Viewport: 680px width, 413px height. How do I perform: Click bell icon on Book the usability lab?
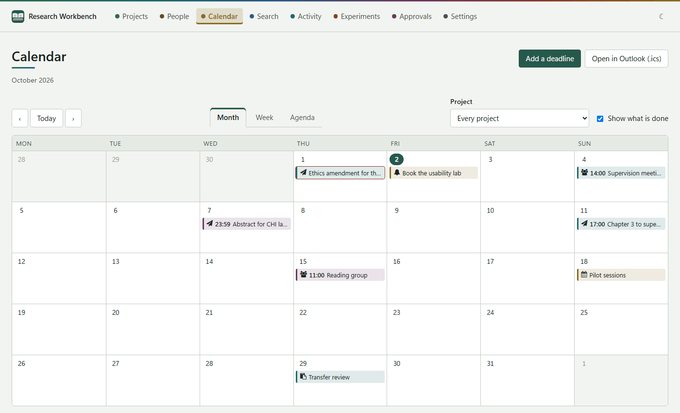point(397,172)
